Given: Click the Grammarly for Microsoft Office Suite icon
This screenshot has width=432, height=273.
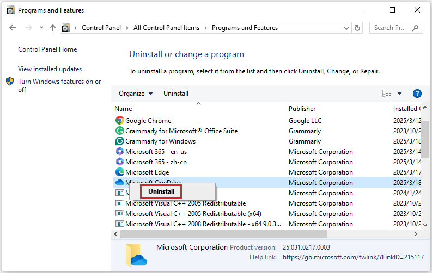Looking at the screenshot, I should [x=119, y=131].
